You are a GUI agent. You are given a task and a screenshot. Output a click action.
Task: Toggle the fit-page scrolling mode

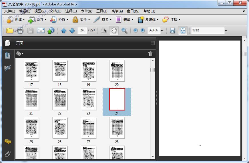183,31
